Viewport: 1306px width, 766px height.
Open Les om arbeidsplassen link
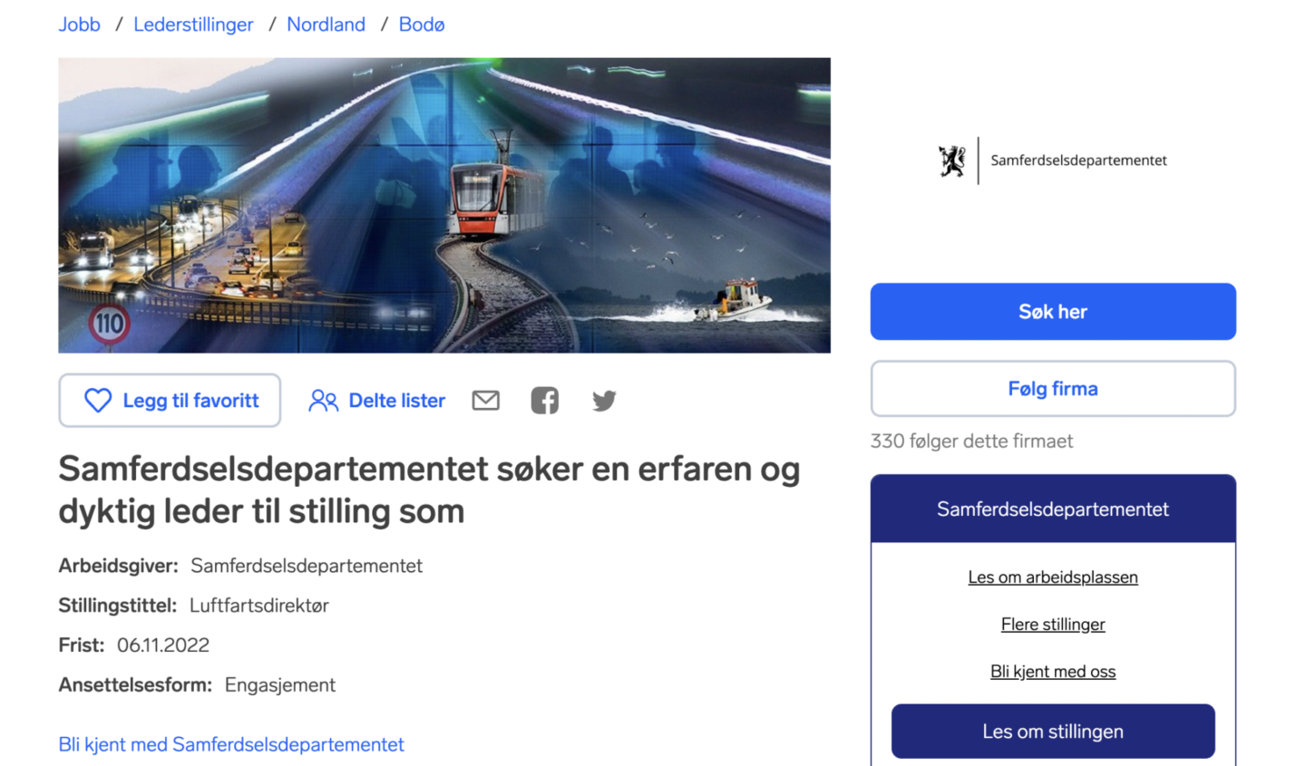[x=1053, y=577]
